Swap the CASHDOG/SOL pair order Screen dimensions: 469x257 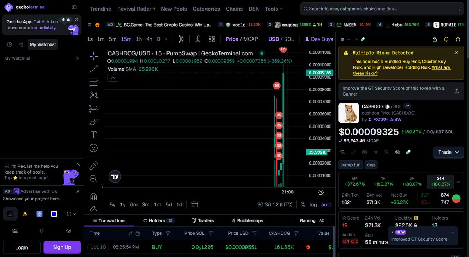pos(407,106)
